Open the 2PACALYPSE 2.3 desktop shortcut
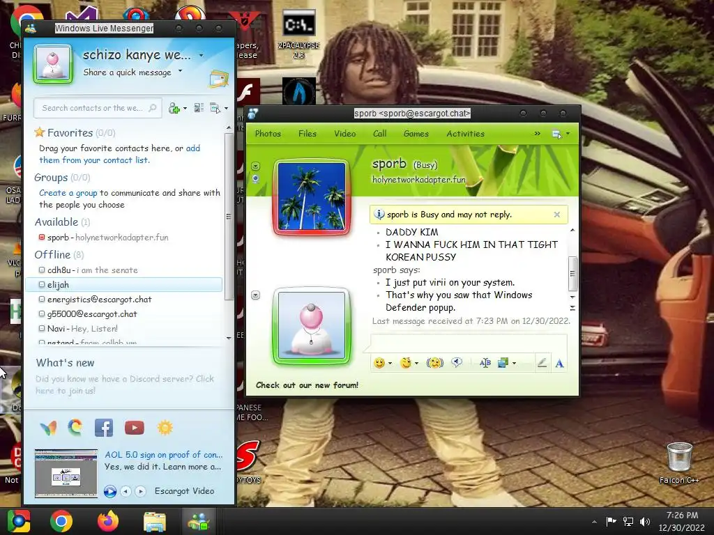The height and width of the screenshot is (535, 714). [298, 35]
